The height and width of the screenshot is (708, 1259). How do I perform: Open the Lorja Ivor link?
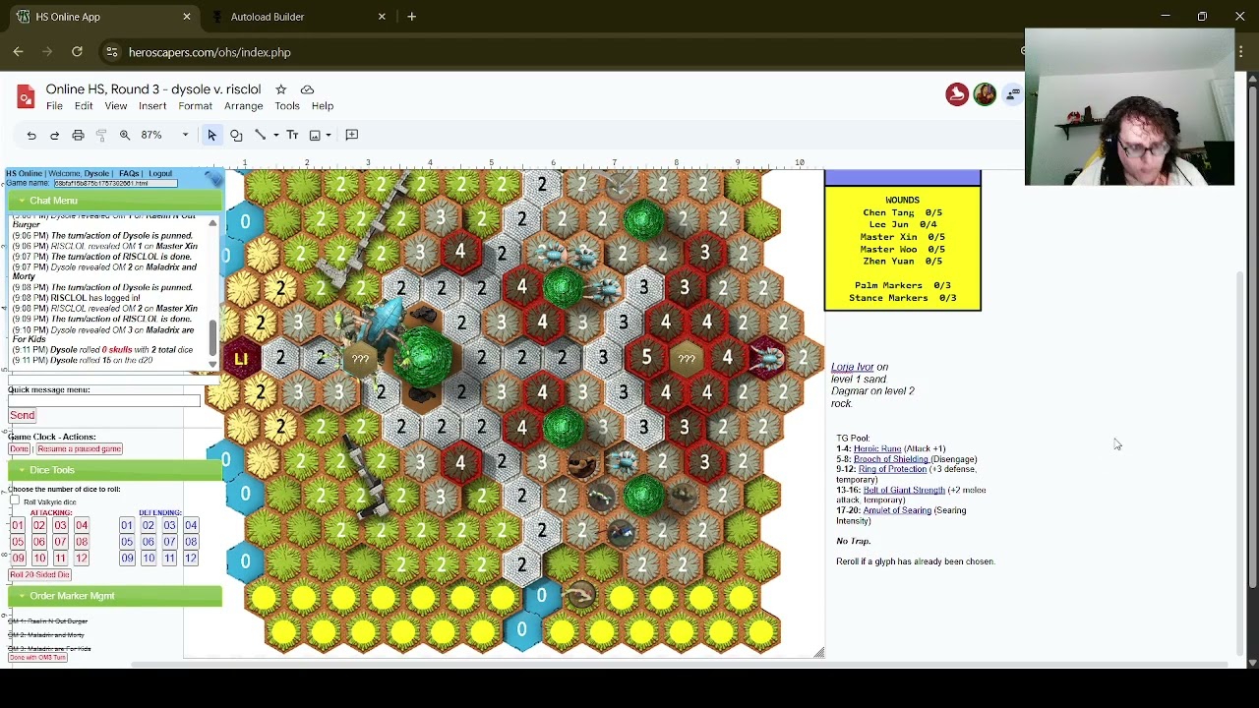[x=852, y=367]
